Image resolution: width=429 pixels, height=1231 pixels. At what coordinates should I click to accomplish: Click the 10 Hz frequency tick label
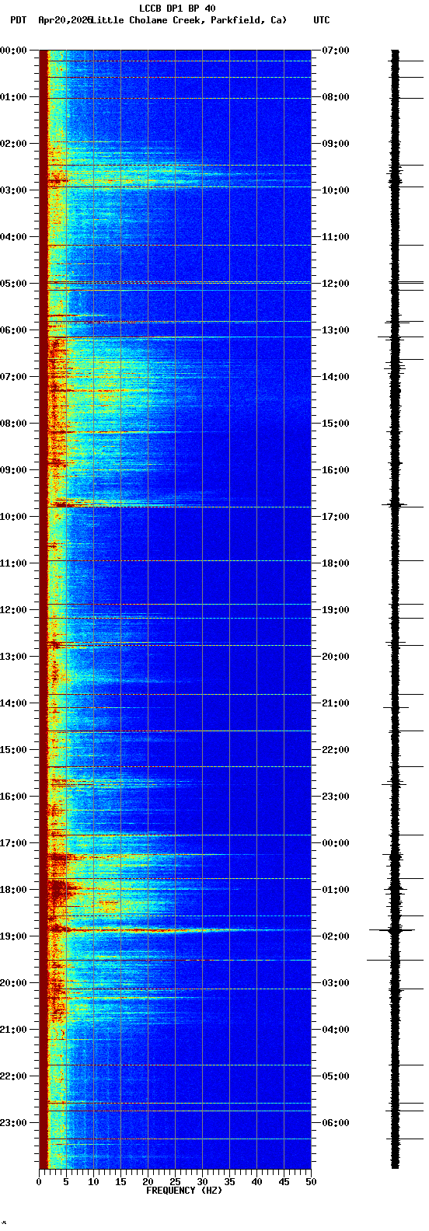(93, 1182)
